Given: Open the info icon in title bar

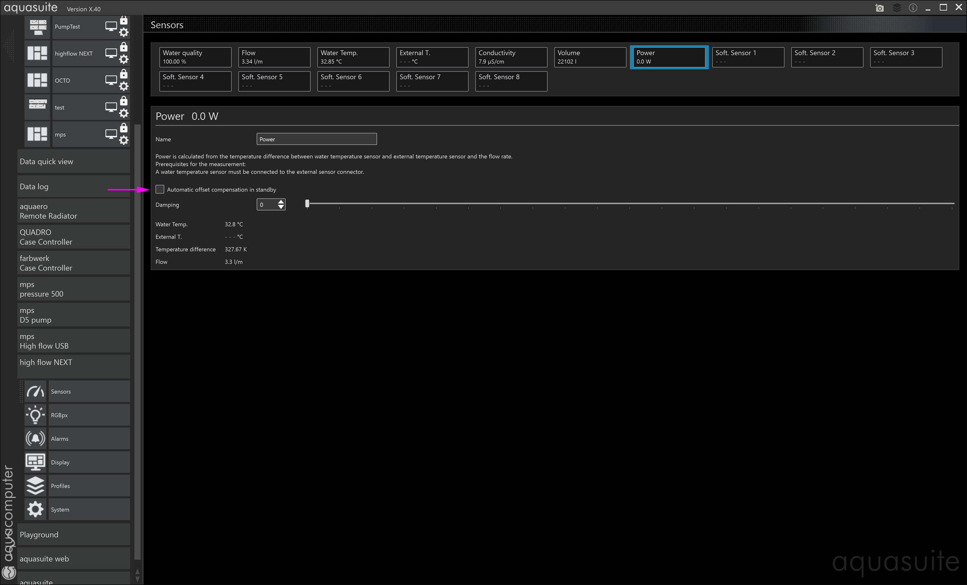Looking at the screenshot, I should tap(913, 8).
